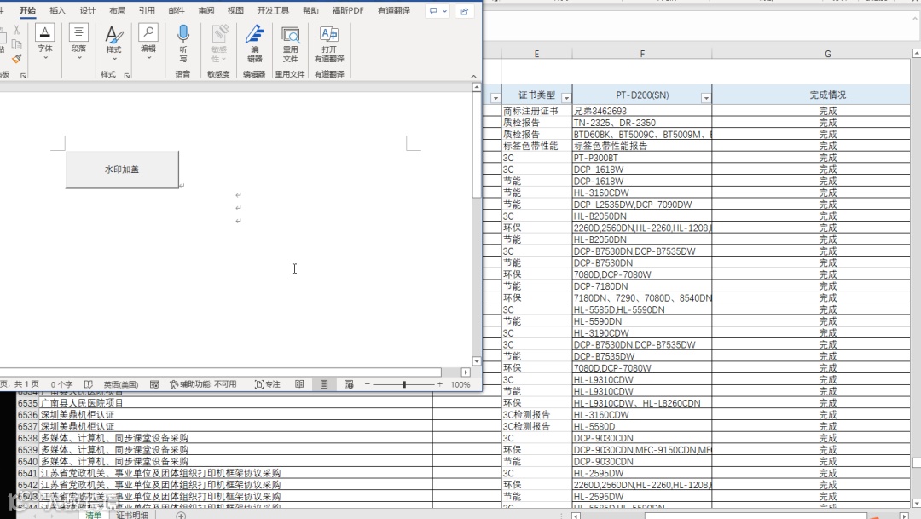Click the Word zoom slider handle
Screen dimensions: 921x519
pos(404,384)
